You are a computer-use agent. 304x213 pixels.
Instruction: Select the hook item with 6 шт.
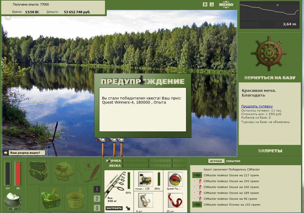(146, 200)
